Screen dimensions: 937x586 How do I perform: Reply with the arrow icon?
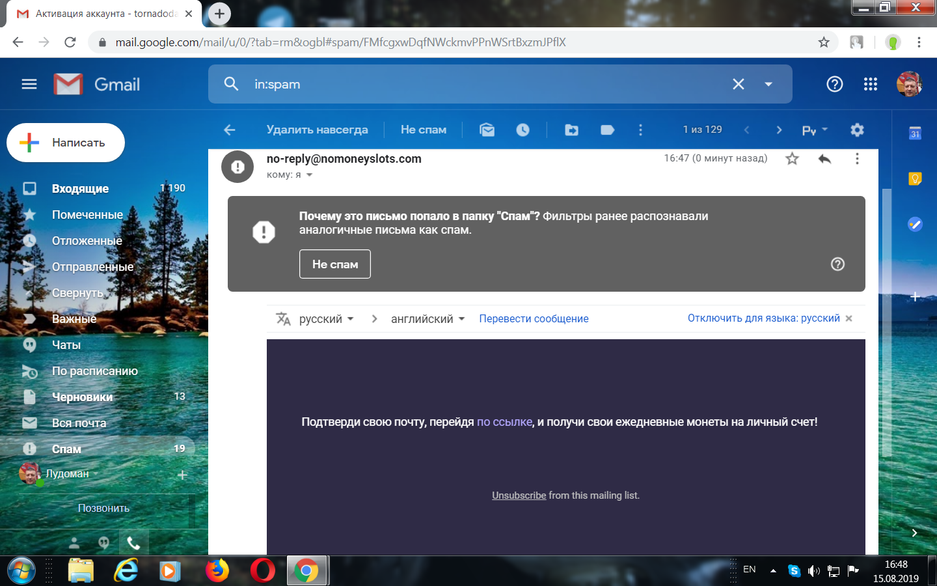(x=824, y=158)
